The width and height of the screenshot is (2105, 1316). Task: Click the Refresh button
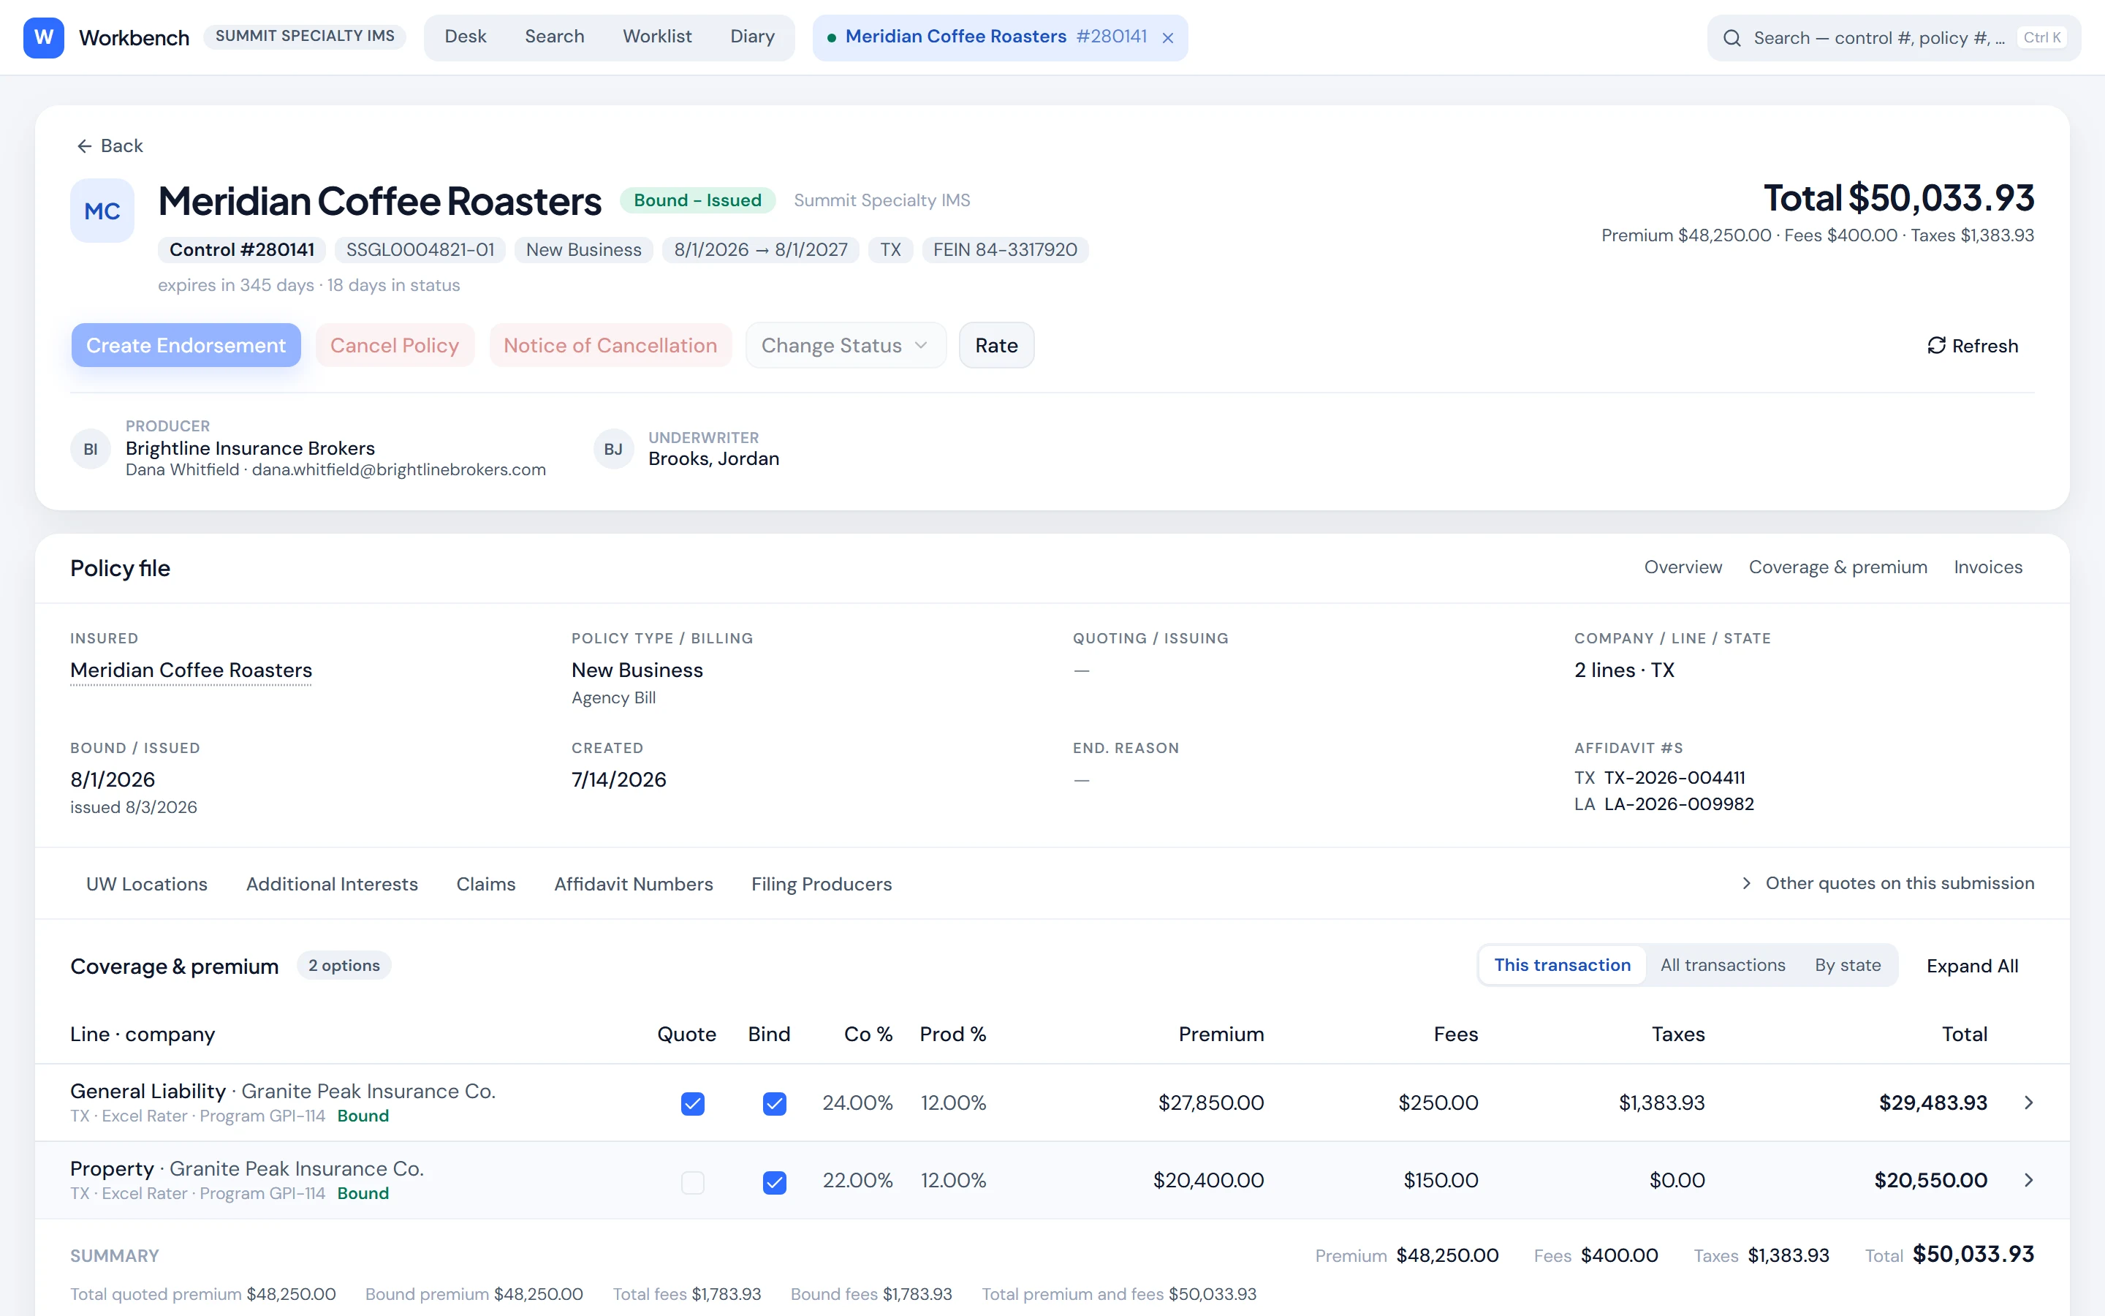coord(1973,346)
